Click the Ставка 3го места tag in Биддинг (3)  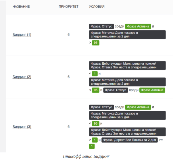point(127,132)
